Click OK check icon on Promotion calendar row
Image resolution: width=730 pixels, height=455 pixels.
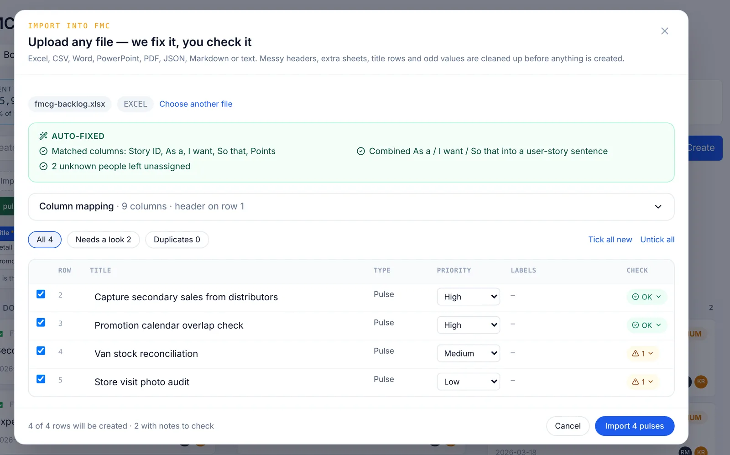pyautogui.click(x=635, y=325)
